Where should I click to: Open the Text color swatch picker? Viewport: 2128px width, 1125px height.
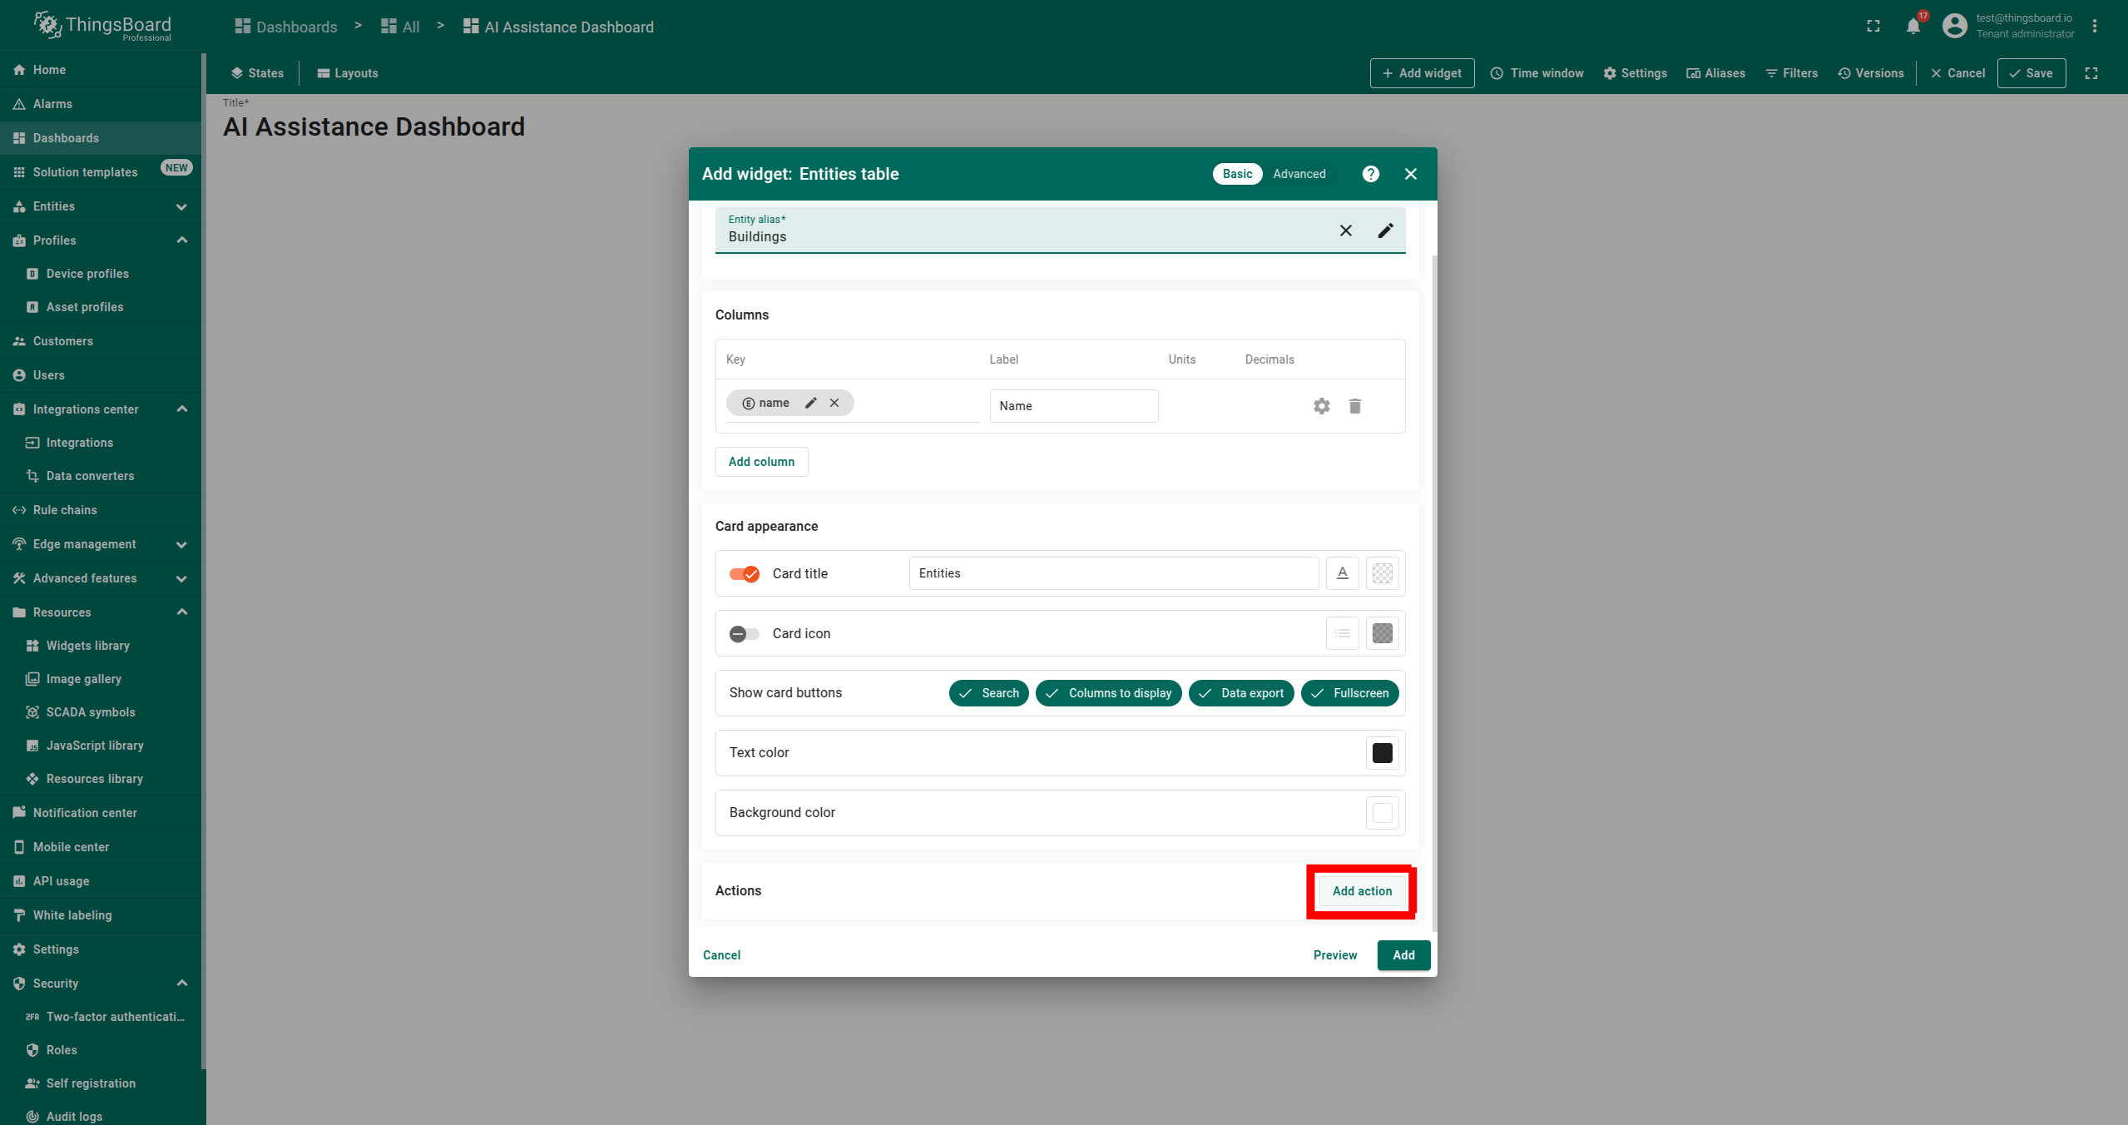(x=1382, y=753)
